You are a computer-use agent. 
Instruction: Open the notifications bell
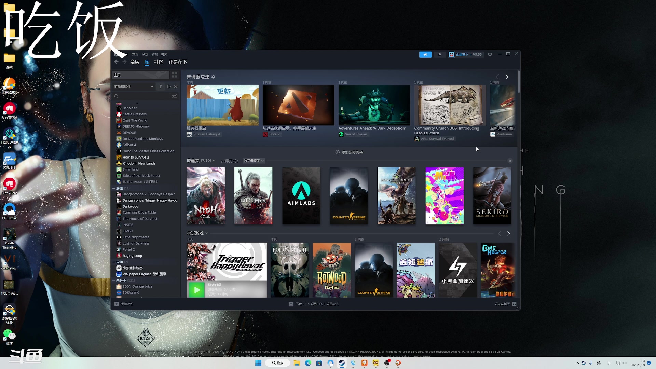[440, 55]
